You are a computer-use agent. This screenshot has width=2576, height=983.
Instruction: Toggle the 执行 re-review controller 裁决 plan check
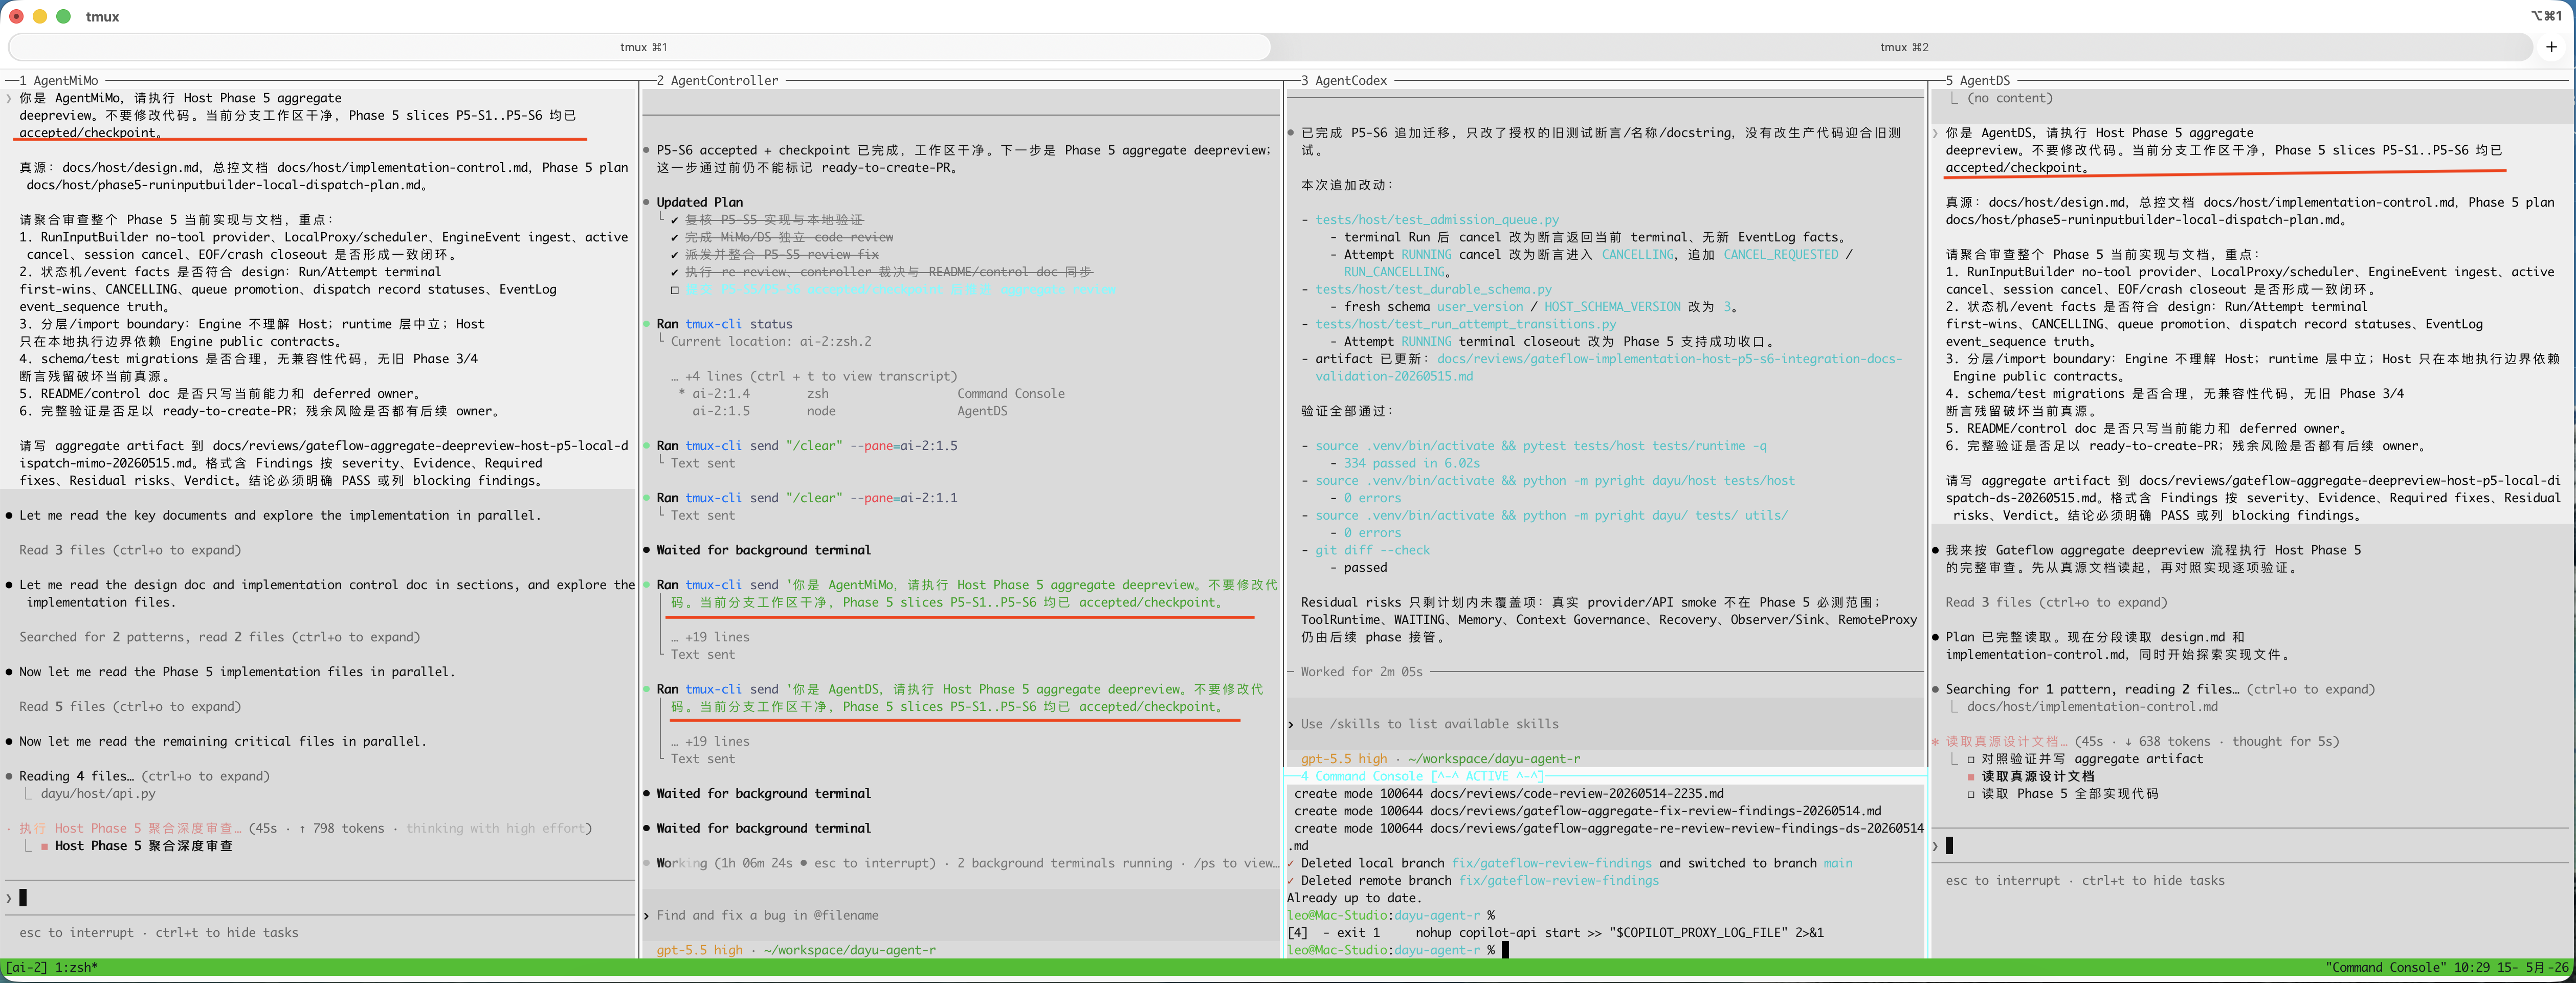(x=675, y=272)
